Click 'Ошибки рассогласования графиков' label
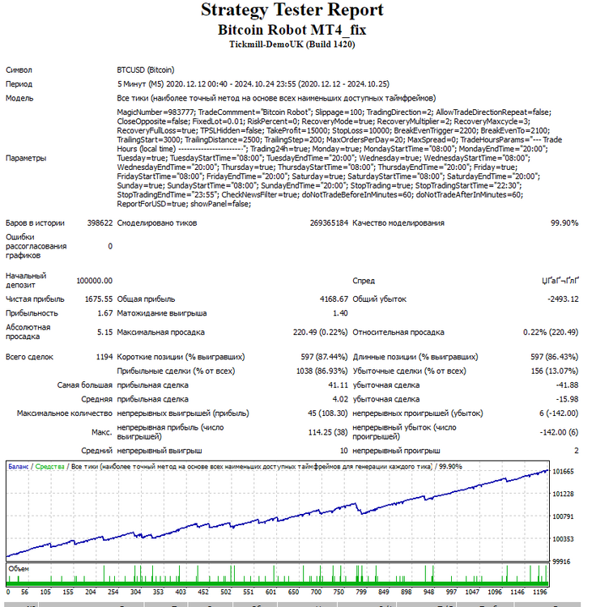 coord(36,246)
